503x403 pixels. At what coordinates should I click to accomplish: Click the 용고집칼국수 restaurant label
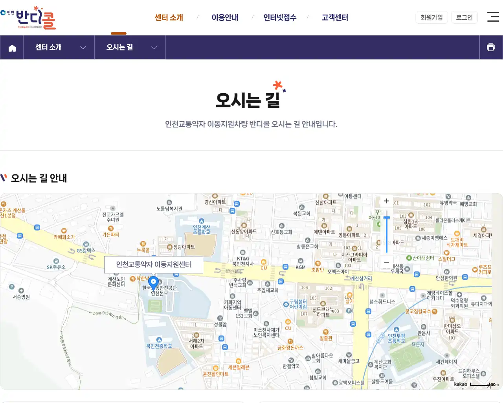point(418,311)
